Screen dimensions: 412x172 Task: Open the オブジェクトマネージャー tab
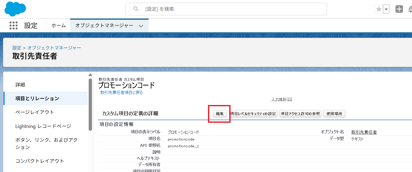pos(104,25)
